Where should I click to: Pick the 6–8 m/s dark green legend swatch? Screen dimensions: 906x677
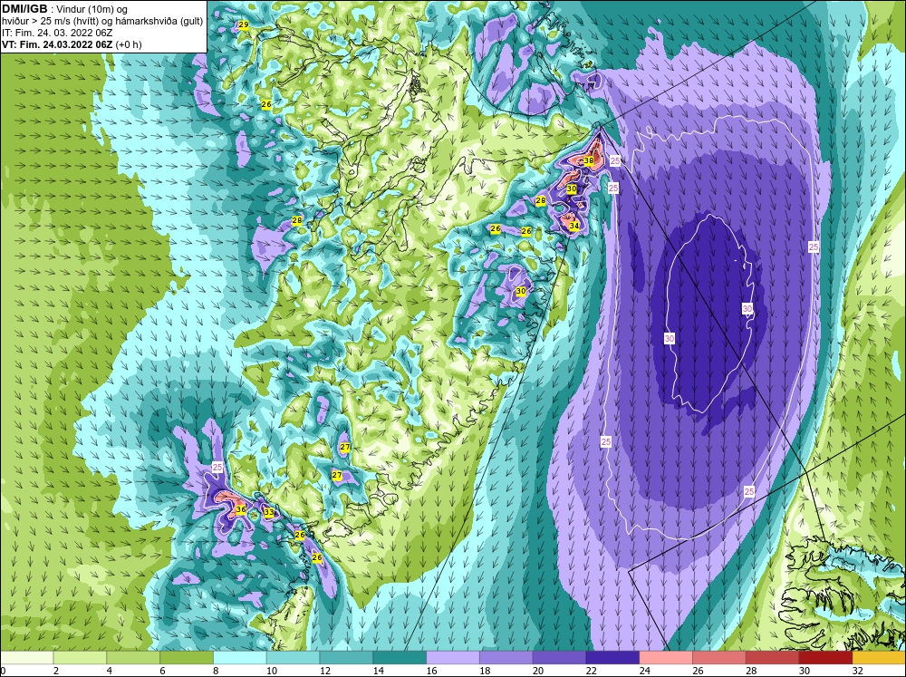coord(186,657)
